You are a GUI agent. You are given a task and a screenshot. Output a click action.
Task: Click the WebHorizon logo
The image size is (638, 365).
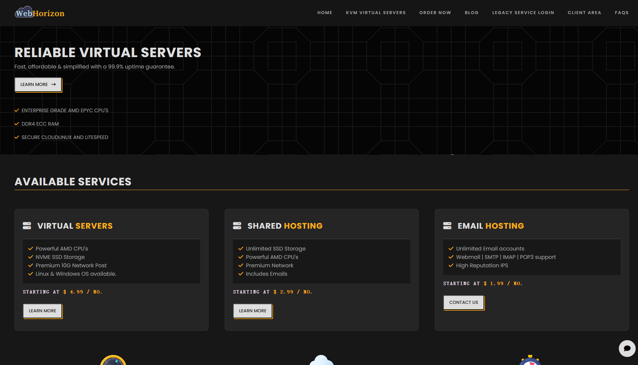(x=40, y=13)
